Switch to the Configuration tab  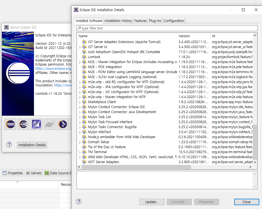[174, 21]
